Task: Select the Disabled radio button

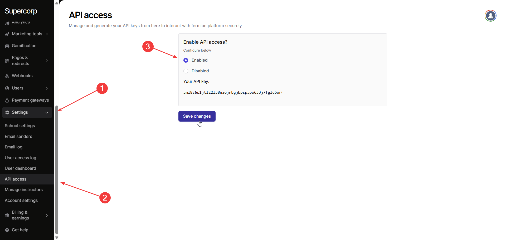Action: 186,71
